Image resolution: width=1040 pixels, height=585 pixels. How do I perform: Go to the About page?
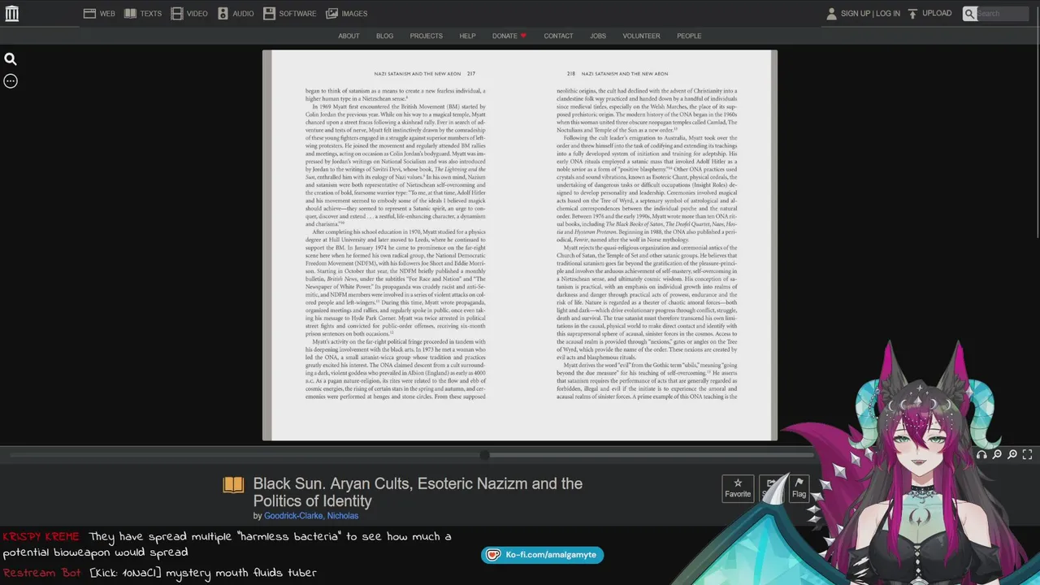pyautogui.click(x=349, y=36)
